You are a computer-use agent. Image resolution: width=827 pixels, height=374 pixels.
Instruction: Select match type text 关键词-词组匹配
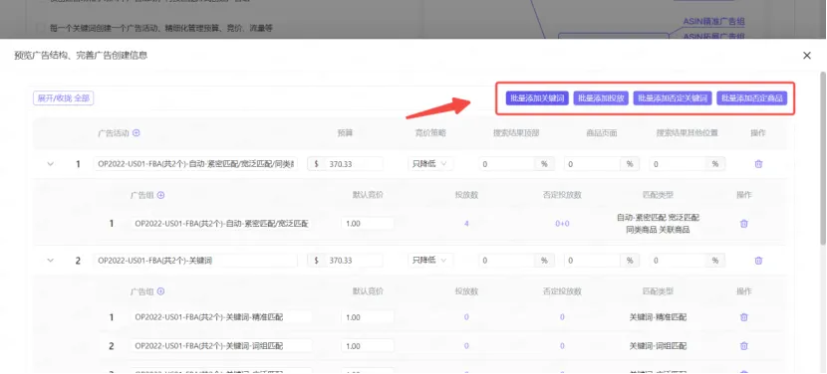(658, 346)
